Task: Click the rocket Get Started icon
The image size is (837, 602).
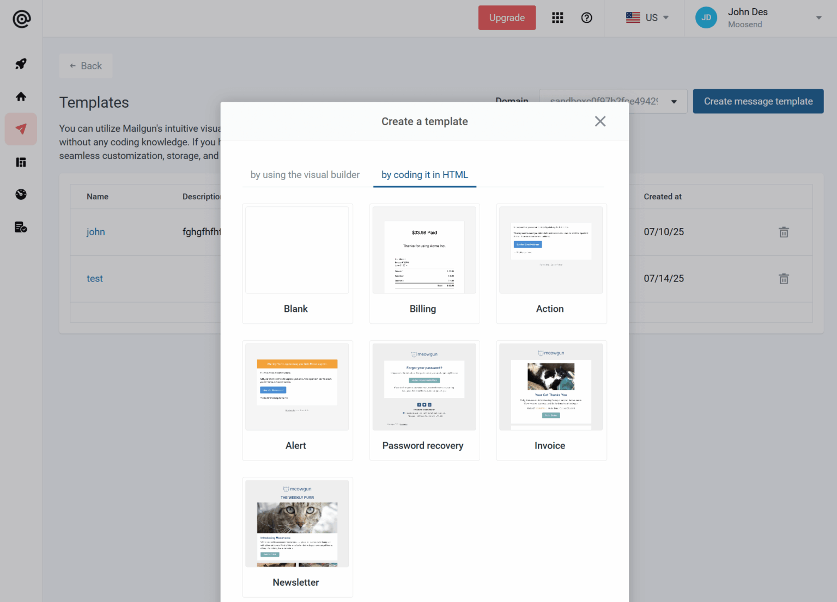Action: tap(21, 64)
